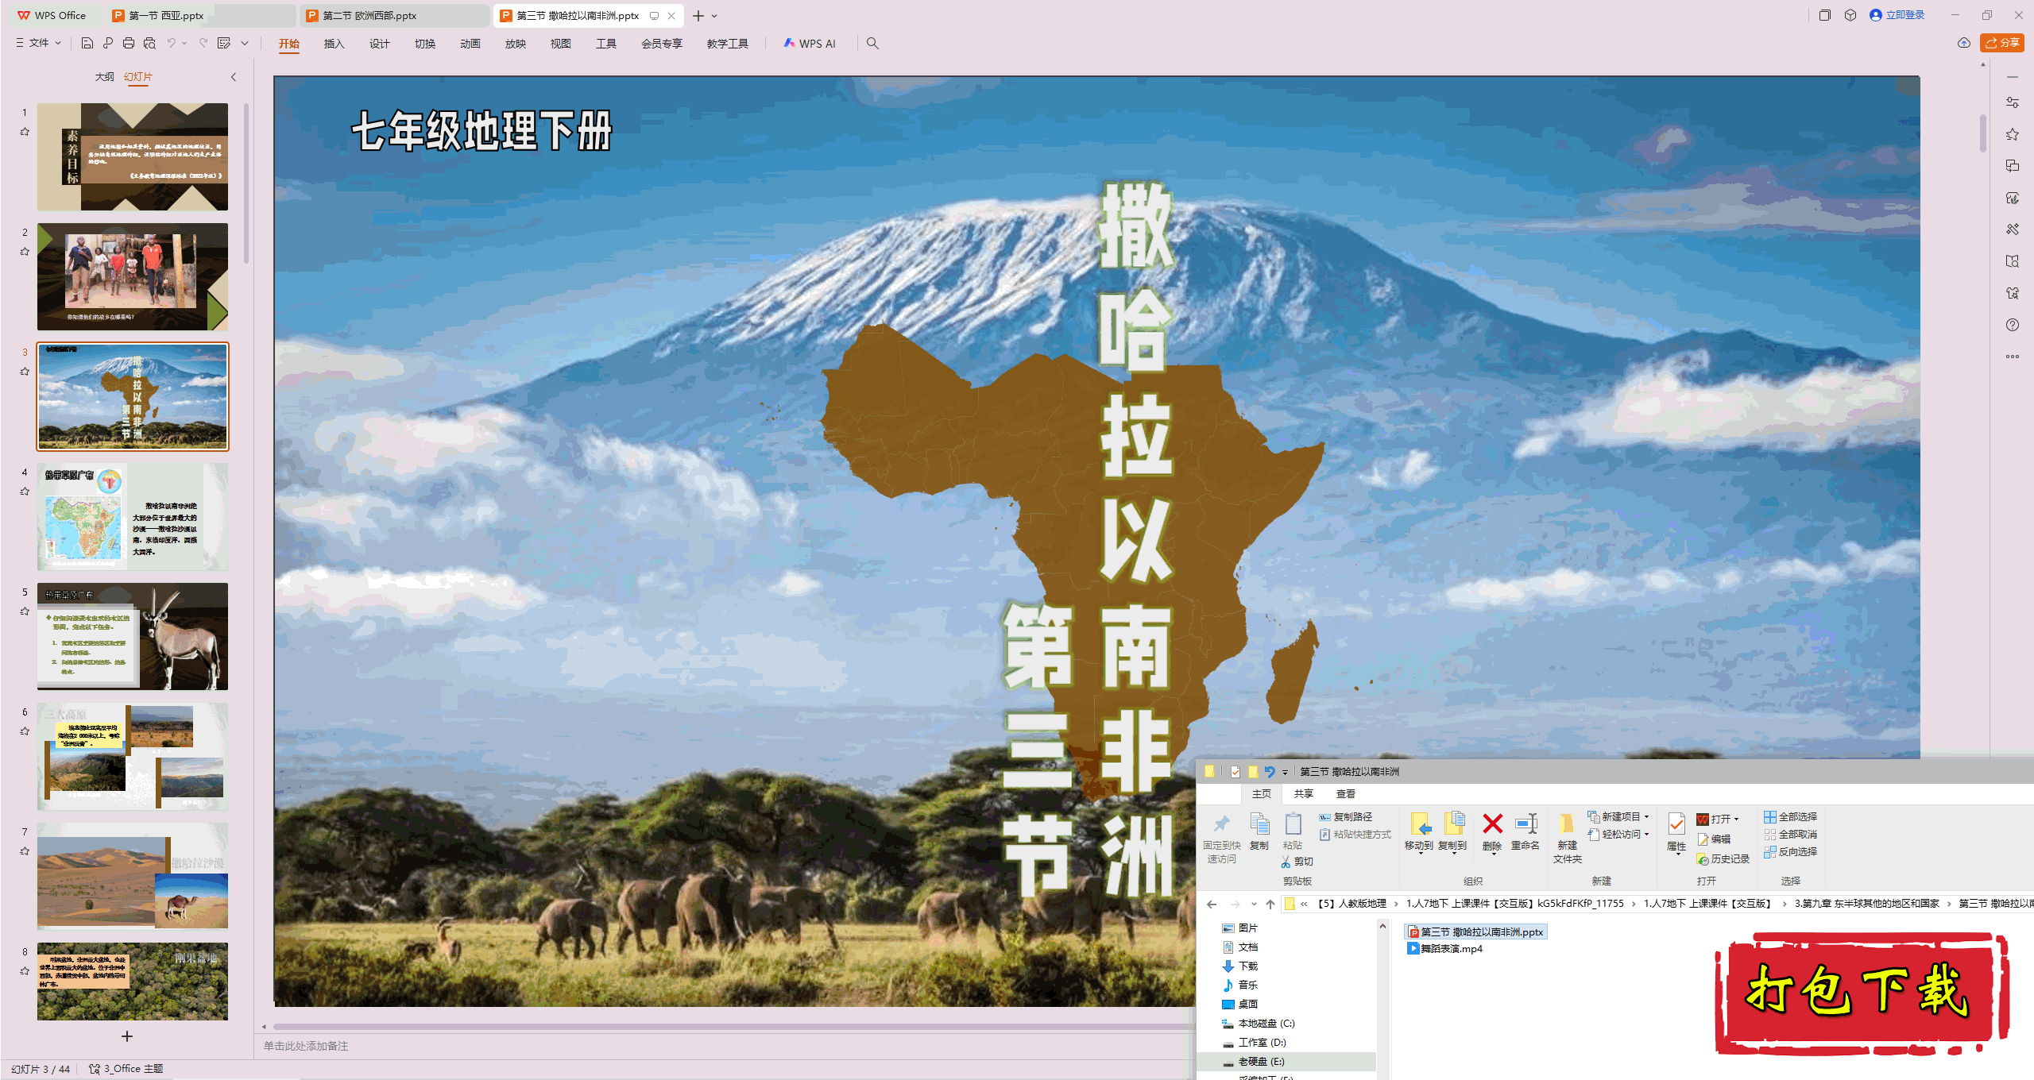Expand the new tab dropdown arrow
The height and width of the screenshot is (1080, 2034).
714,16
